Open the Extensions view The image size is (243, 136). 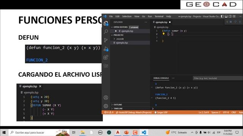(x=106, y=57)
